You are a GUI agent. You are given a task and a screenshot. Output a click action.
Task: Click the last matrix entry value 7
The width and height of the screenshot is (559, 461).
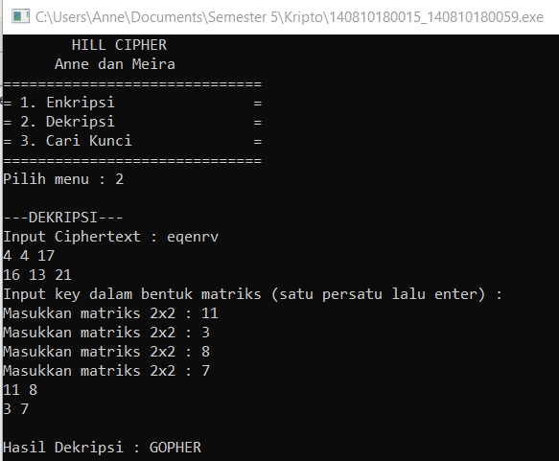tap(206, 371)
